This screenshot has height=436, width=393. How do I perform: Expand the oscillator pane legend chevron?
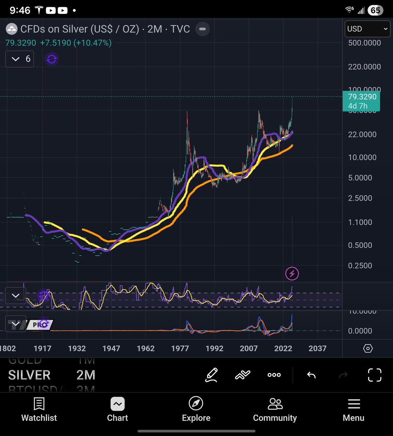coord(16,295)
